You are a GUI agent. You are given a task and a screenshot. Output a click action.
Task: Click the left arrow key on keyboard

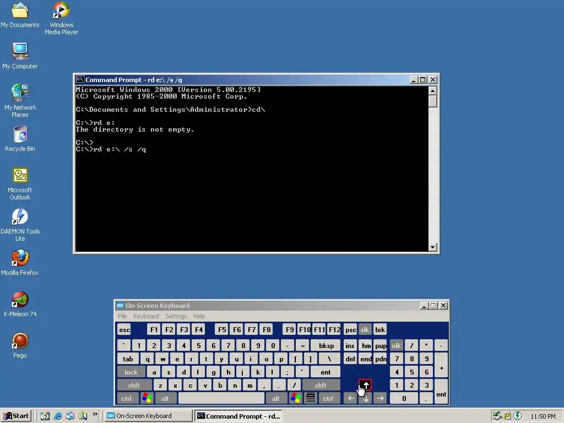351,398
